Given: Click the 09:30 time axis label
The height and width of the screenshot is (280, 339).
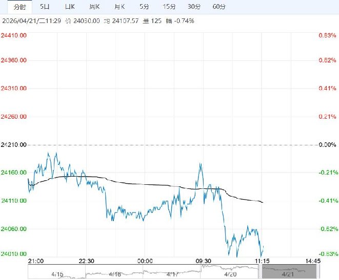Looking at the screenshot, I should pyautogui.click(x=203, y=261).
